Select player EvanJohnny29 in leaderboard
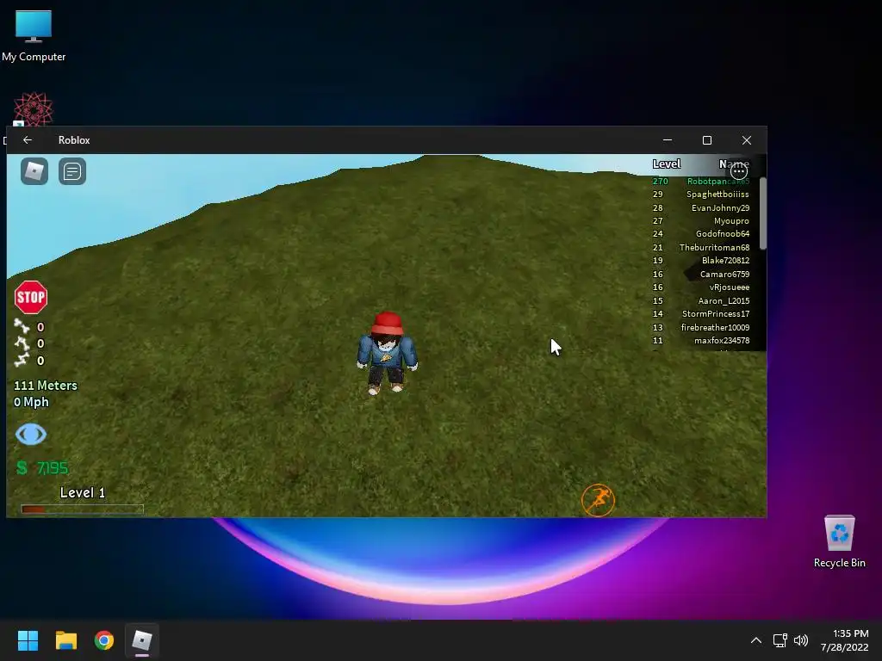882x661 pixels. coord(720,208)
